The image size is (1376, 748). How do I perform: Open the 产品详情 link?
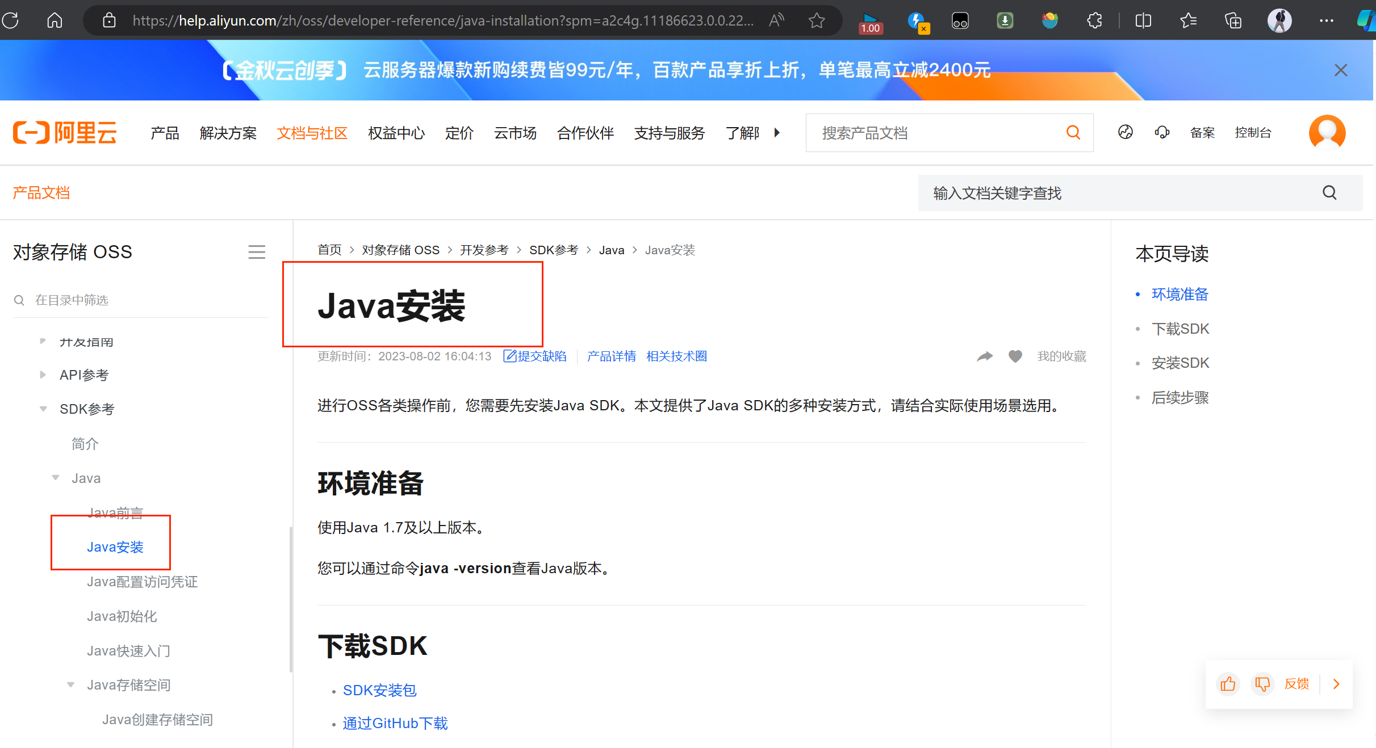[x=611, y=356]
